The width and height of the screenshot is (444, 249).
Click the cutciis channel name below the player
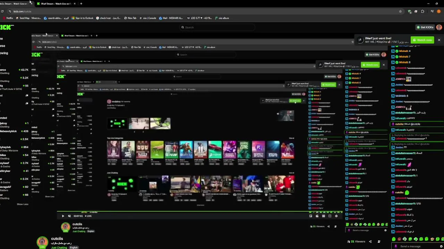point(57,239)
